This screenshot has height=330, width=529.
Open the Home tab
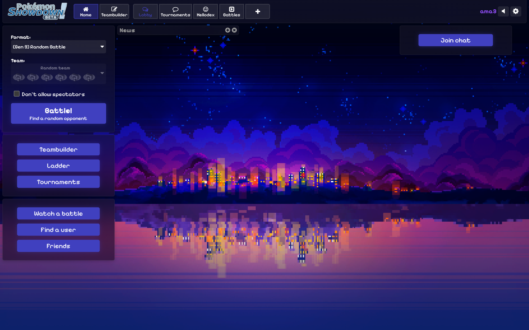pyautogui.click(x=86, y=12)
